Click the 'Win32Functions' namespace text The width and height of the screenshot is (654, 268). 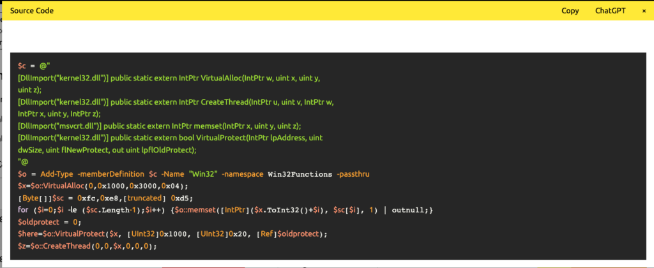click(300, 174)
